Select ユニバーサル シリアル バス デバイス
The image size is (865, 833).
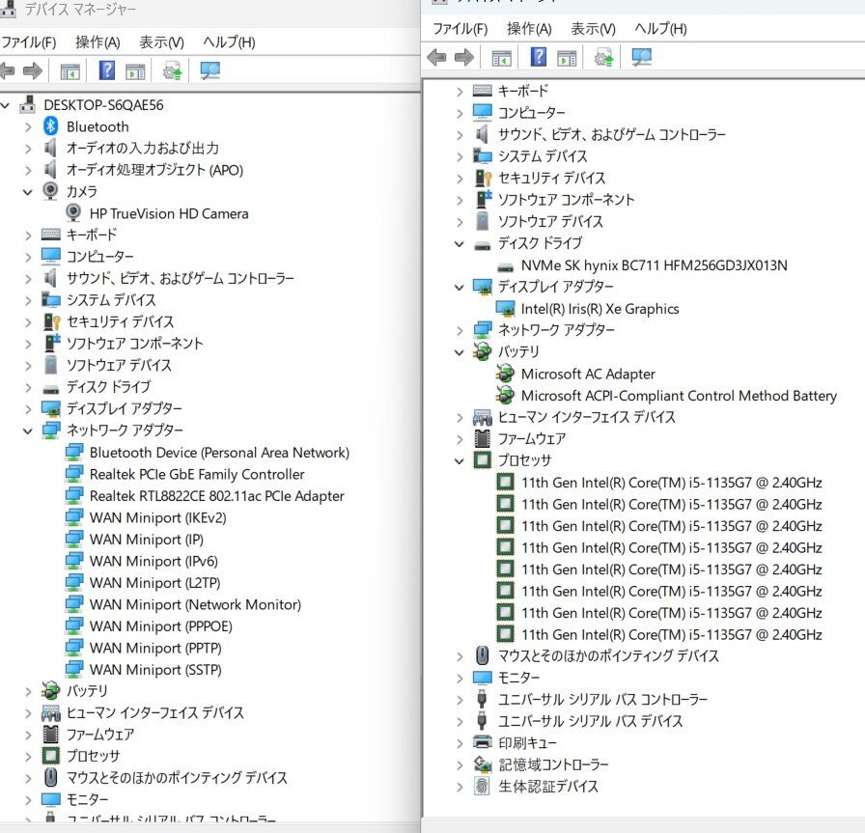[590, 721]
